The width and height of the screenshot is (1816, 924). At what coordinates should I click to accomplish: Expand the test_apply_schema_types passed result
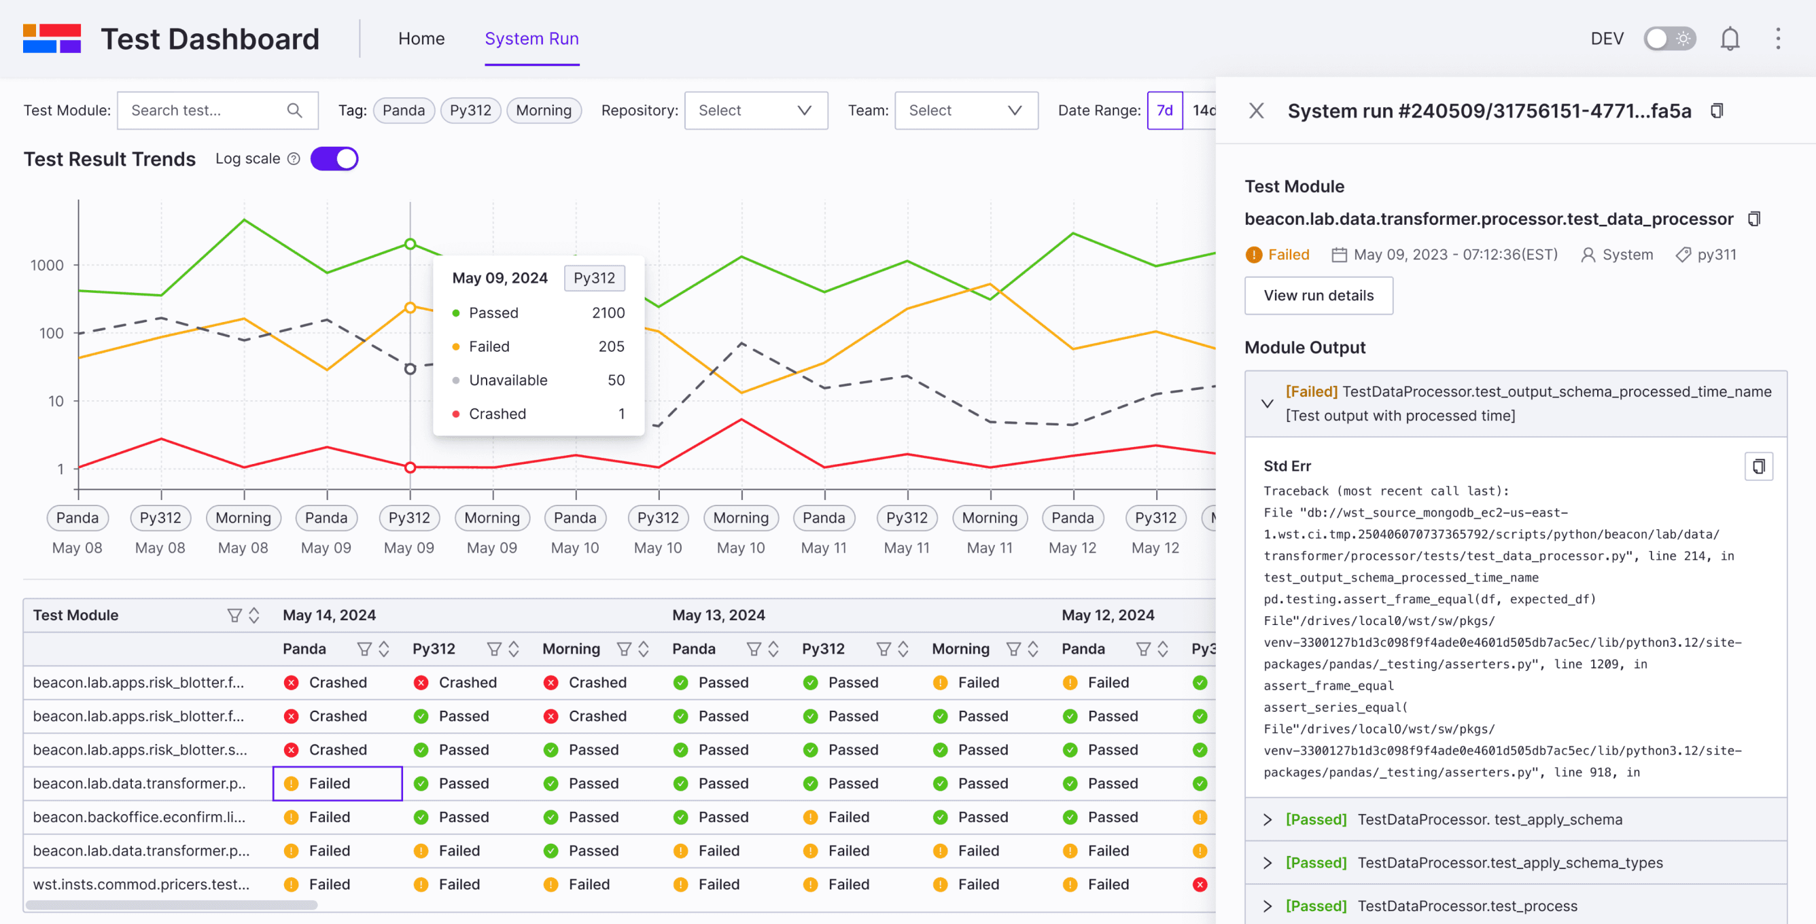tap(1267, 863)
